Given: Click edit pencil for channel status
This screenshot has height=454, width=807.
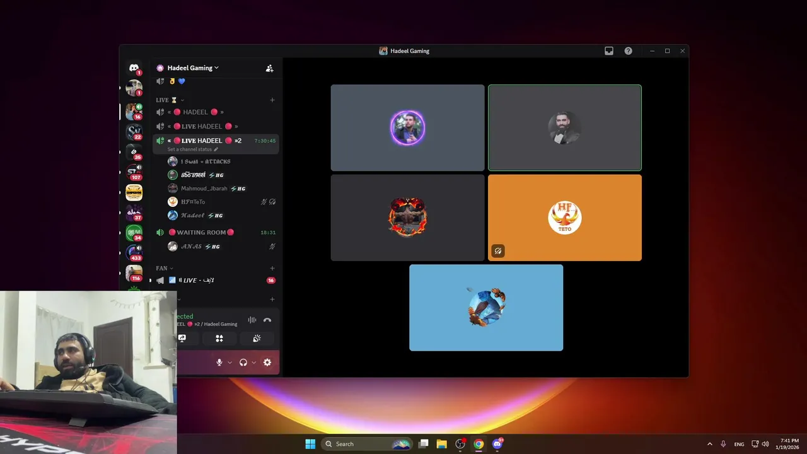Looking at the screenshot, I should click(216, 149).
